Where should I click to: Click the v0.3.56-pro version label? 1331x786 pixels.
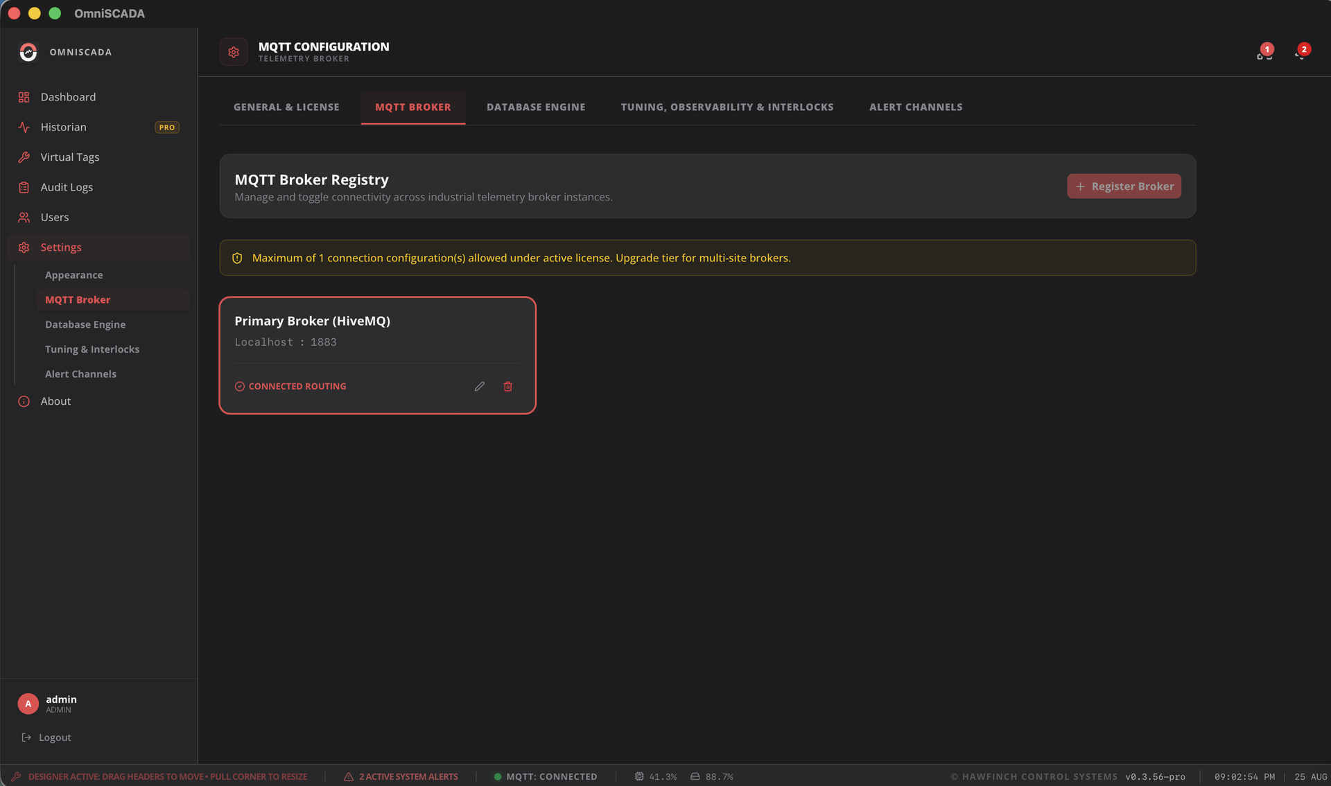click(x=1155, y=777)
